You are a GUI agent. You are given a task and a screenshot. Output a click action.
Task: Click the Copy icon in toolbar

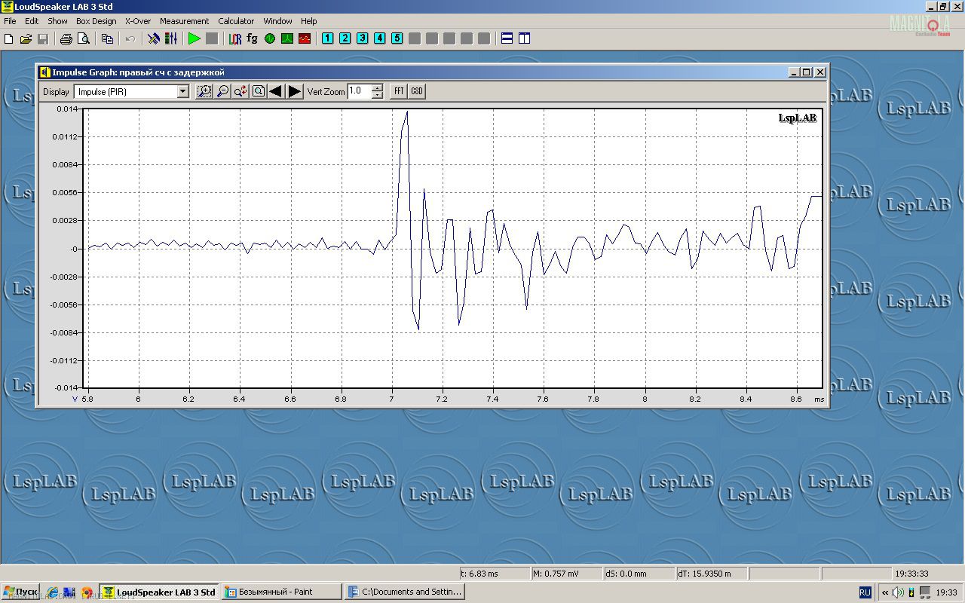[x=107, y=38]
